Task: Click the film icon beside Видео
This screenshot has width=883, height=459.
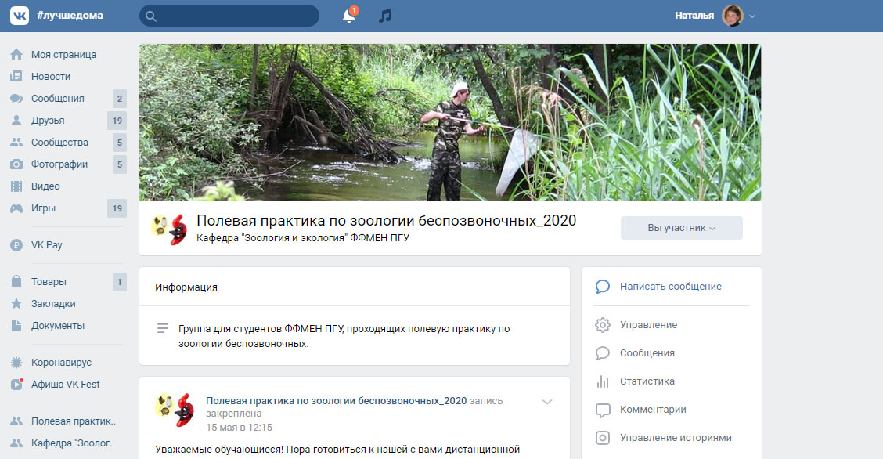Action: coord(16,186)
